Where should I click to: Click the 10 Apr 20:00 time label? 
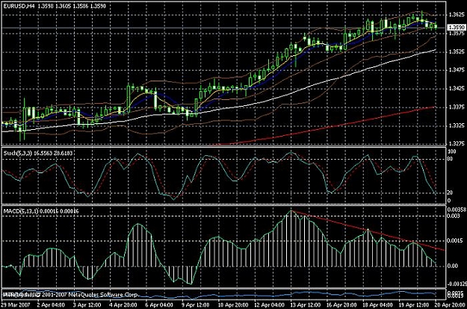(232, 305)
